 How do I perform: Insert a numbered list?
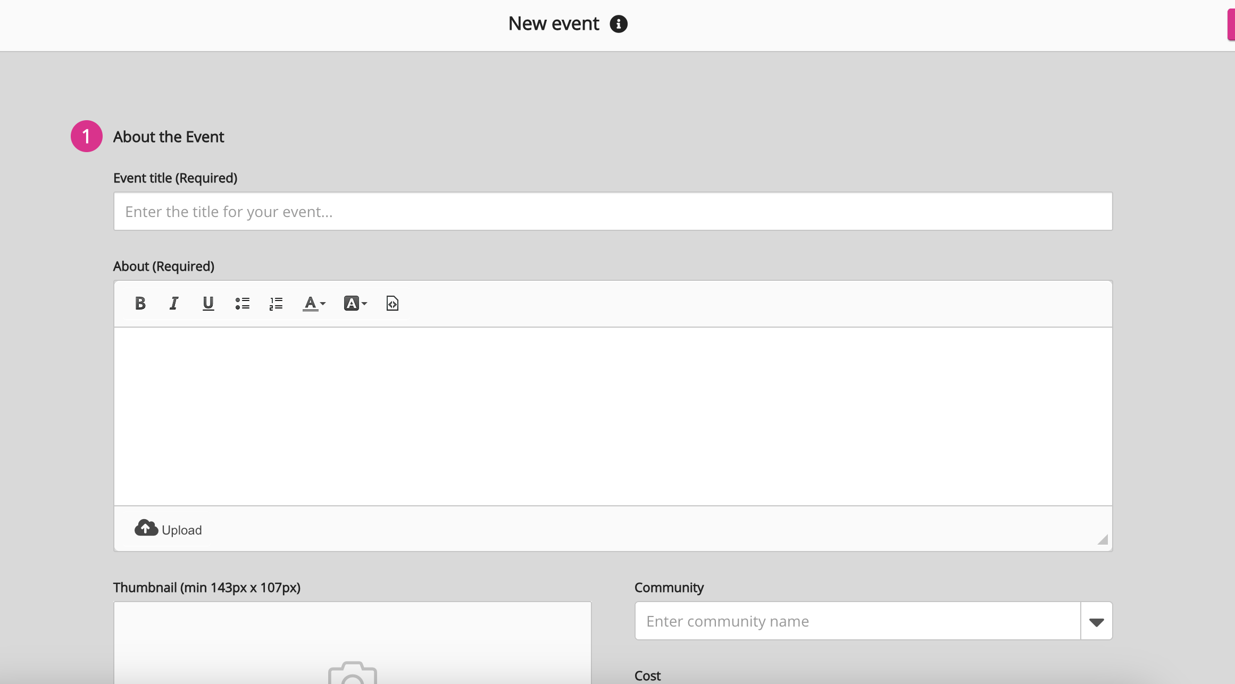pos(276,303)
